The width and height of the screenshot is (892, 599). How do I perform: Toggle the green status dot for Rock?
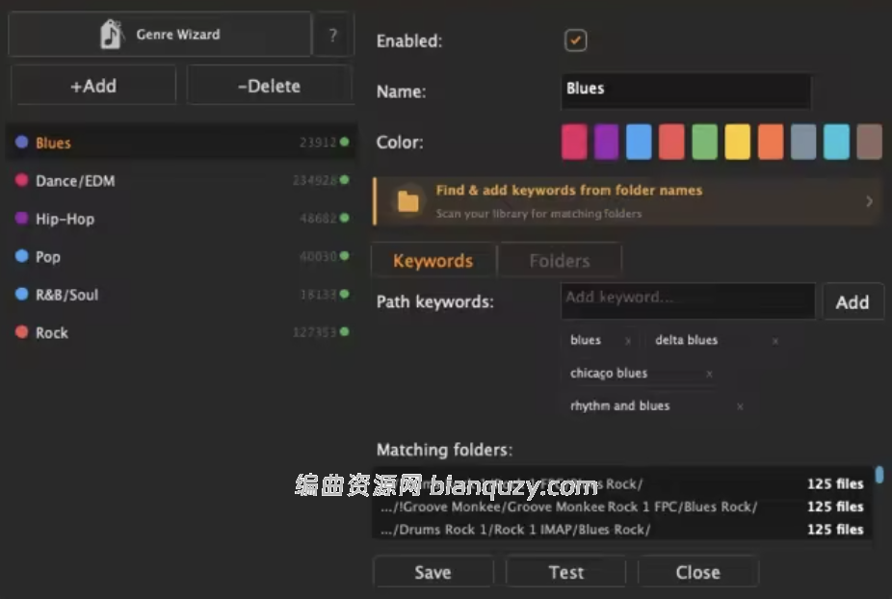(x=344, y=331)
